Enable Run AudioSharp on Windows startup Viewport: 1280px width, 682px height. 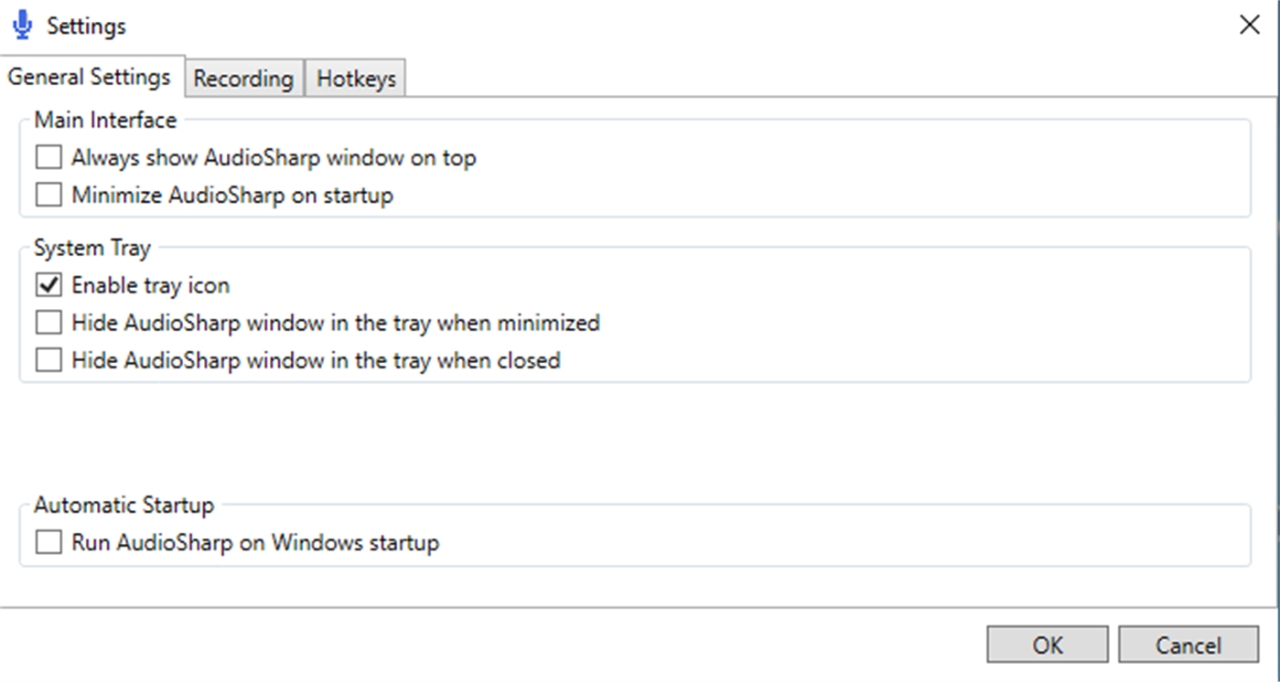pos(48,542)
